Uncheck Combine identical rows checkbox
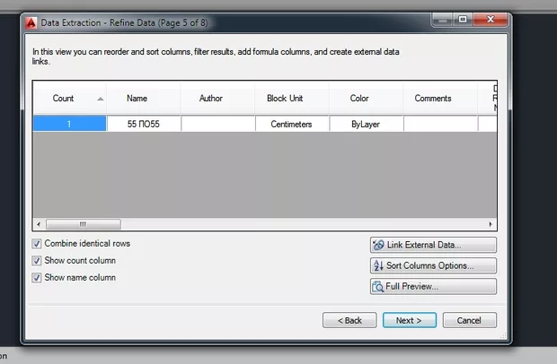 (x=37, y=244)
